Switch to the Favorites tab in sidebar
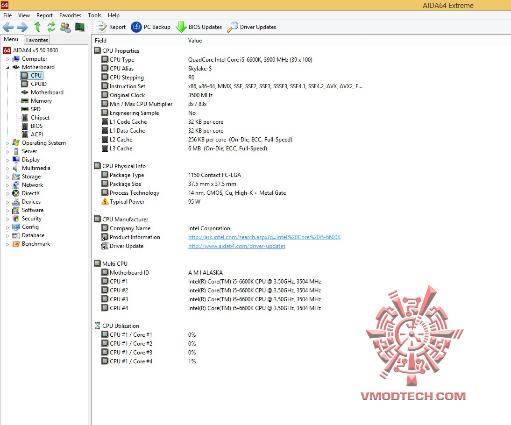 [37, 40]
